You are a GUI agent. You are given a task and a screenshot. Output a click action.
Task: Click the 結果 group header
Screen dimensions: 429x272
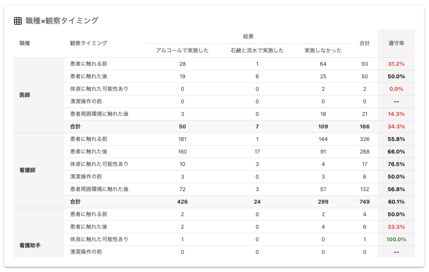tap(248, 36)
